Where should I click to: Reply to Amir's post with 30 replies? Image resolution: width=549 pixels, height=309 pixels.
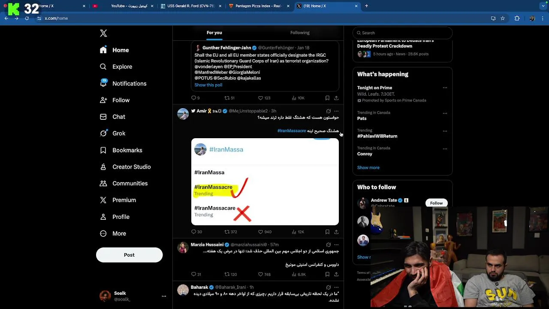click(196, 232)
